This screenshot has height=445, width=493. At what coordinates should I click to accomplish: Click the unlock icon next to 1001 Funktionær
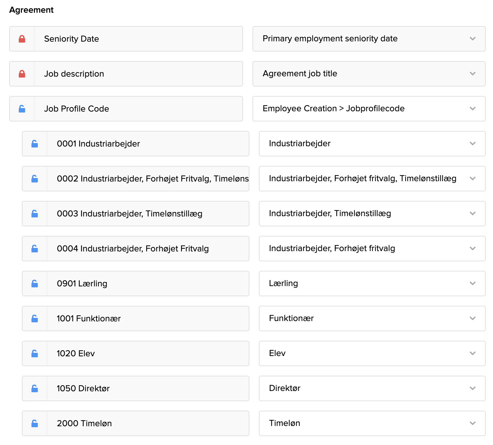click(35, 318)
